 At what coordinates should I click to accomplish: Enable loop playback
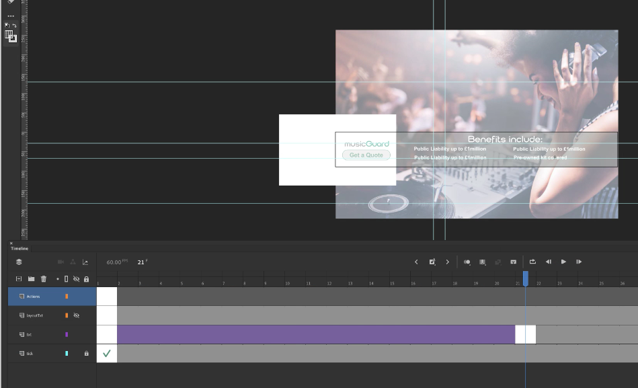click(x=533, y=262)
